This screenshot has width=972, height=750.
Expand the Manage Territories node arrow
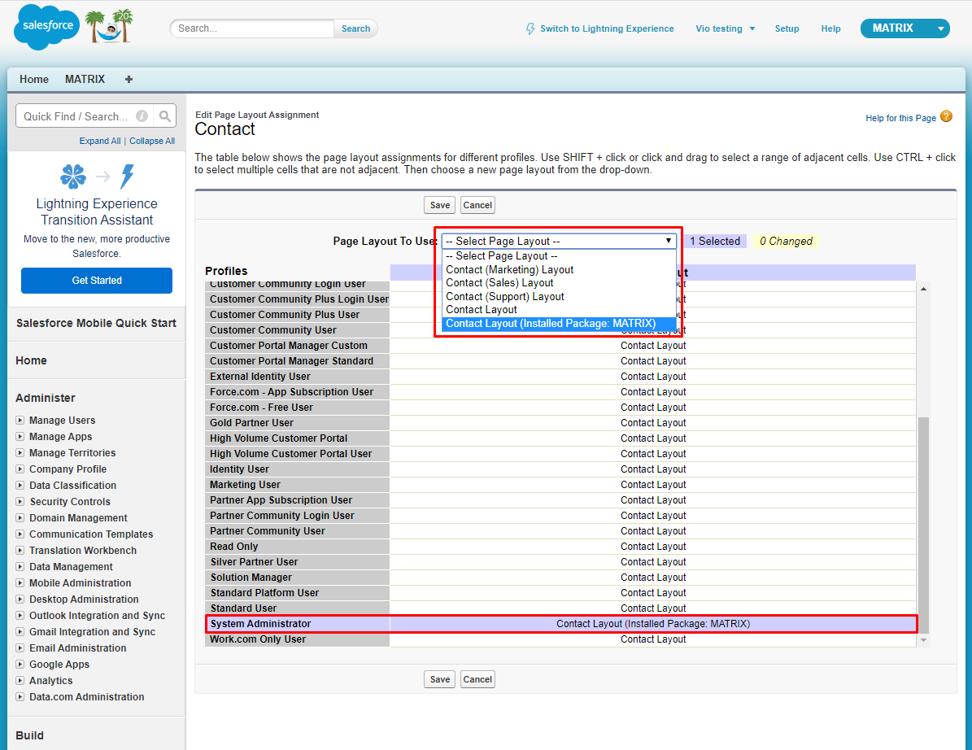pyautogui.click(x=20, y=452)
